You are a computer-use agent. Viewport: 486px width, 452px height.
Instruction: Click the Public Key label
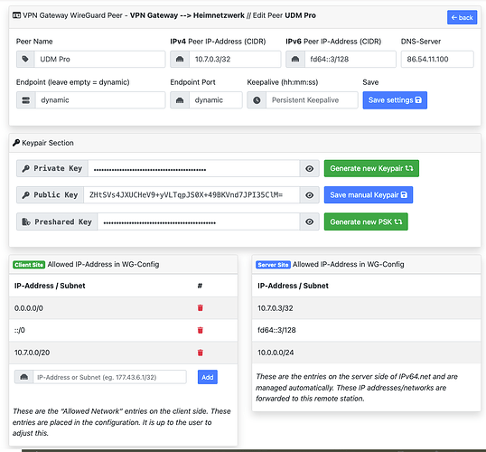(x=51, y=195)
